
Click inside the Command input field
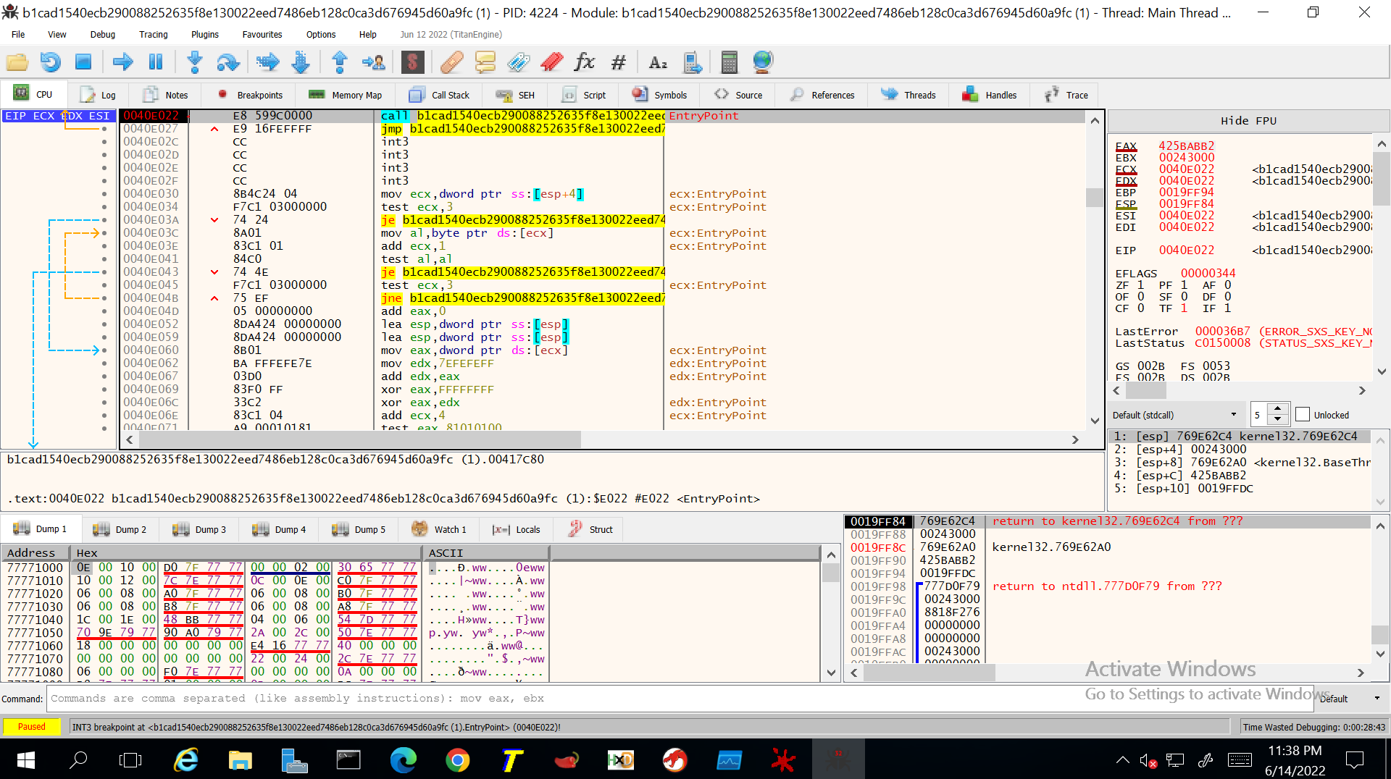click(x=435, y=699)
